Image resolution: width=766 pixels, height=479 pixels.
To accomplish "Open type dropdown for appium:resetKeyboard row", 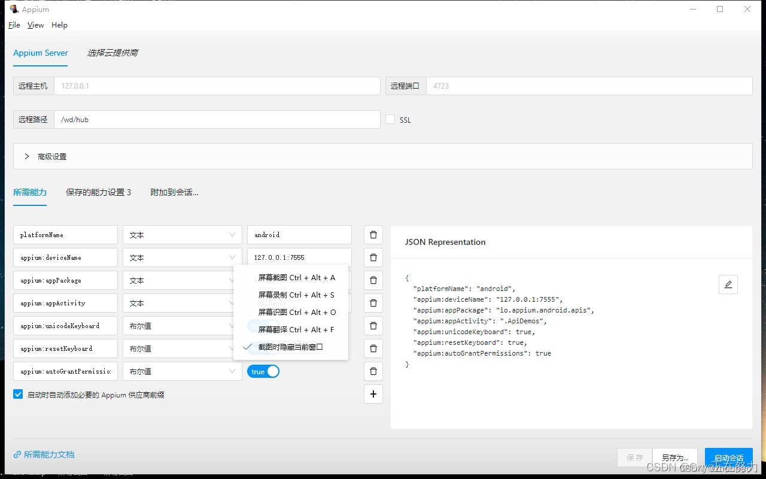I will [183, 348].
